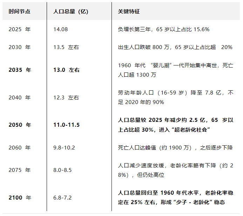This screenshot has width=243, height=216.
Task: Select the 8.0-8.5 population cell
Action: [x=62, y=170]
